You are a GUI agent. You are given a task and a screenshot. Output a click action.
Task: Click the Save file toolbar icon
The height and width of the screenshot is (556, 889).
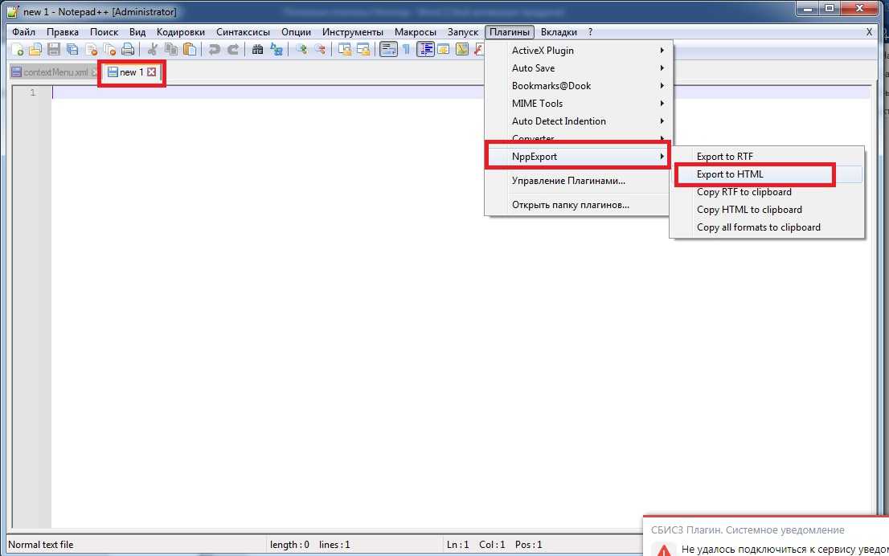tap(54, 50)
